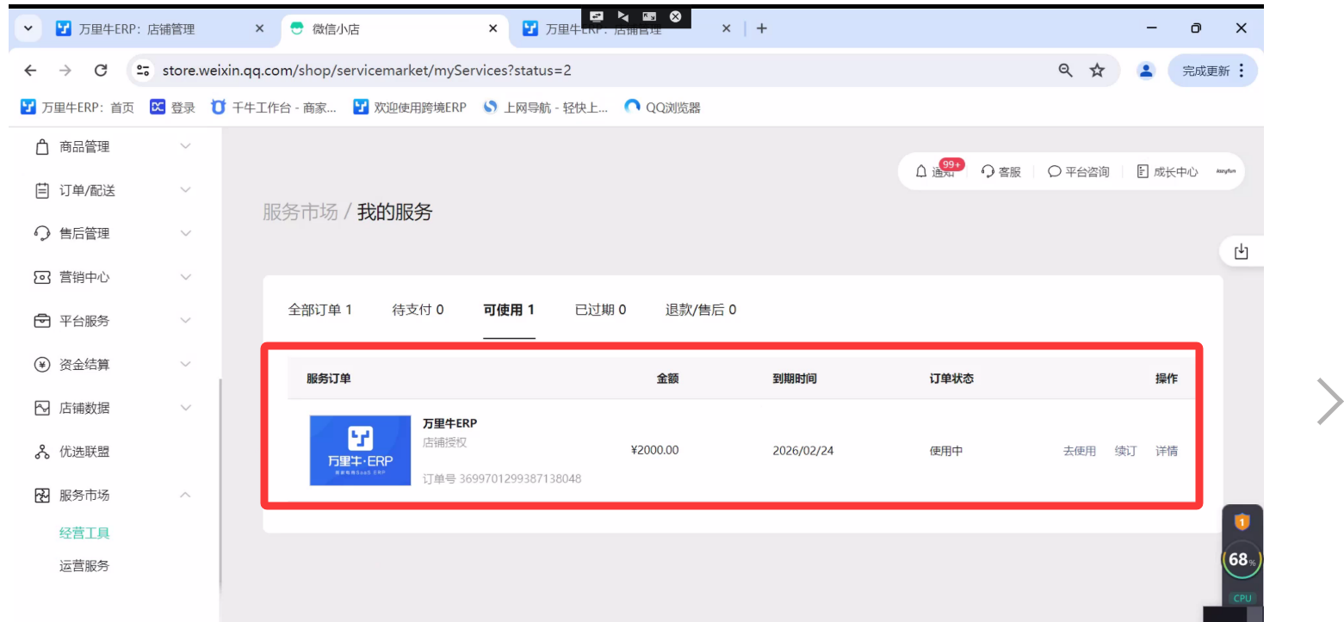
Task: Open a new browser tab with plus
Action: pyautogui.click(x=761, y=28)
